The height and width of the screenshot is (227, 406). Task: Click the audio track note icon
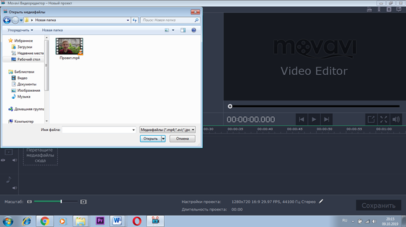(9, 180)
